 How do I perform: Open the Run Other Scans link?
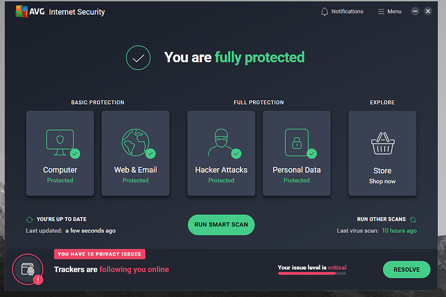pos(380,219)
